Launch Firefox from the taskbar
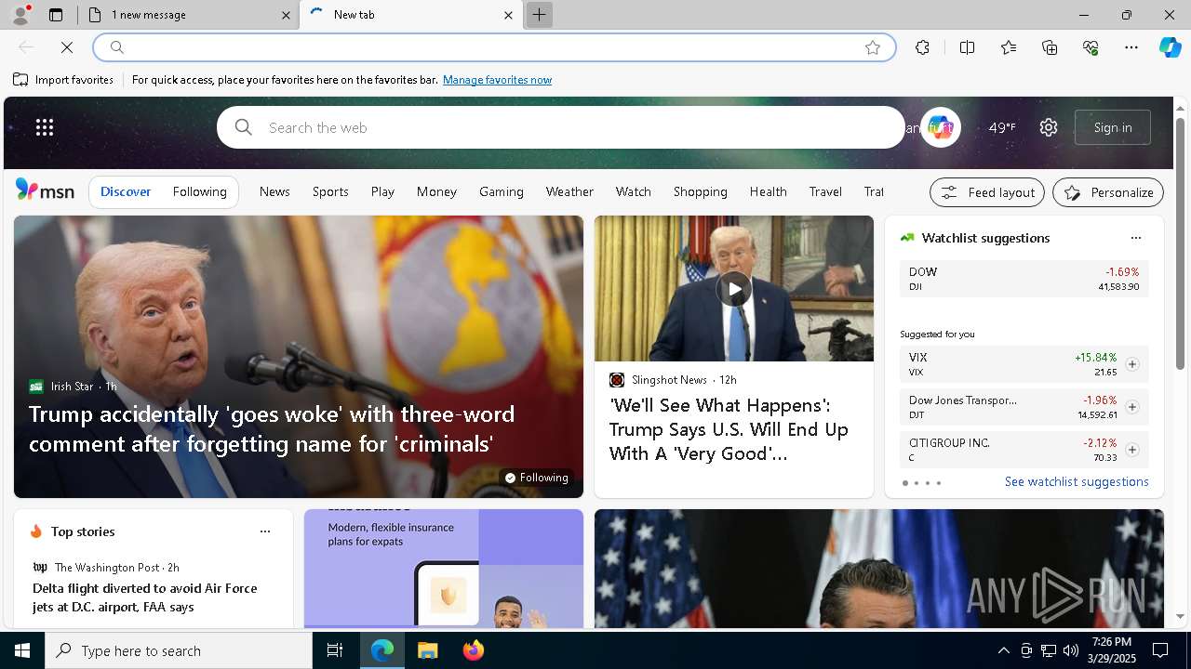 (473, 650)
